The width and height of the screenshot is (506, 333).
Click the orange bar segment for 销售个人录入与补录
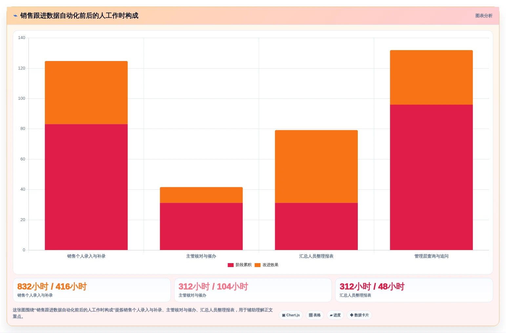(x=86, y=93)
